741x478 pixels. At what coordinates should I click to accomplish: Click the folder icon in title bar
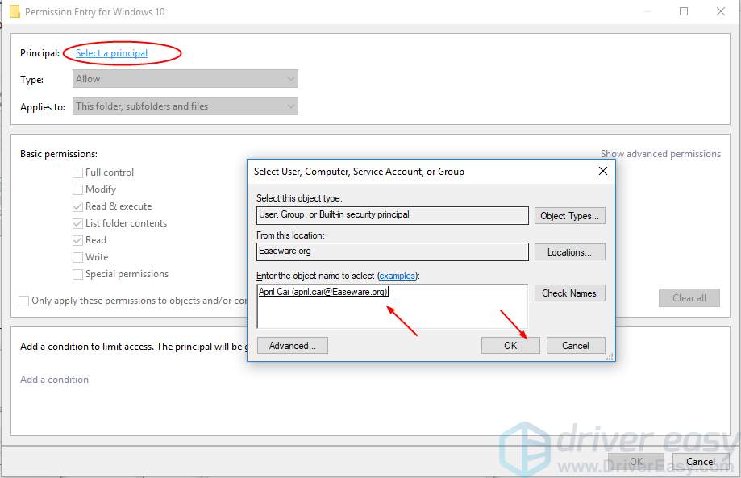click(x=14, y=12)
